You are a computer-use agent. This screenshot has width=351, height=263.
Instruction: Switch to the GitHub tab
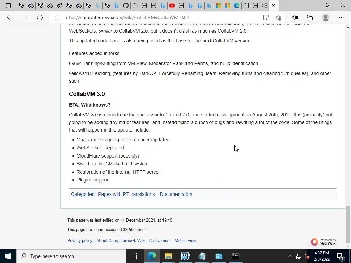click(x=126, y=5)
